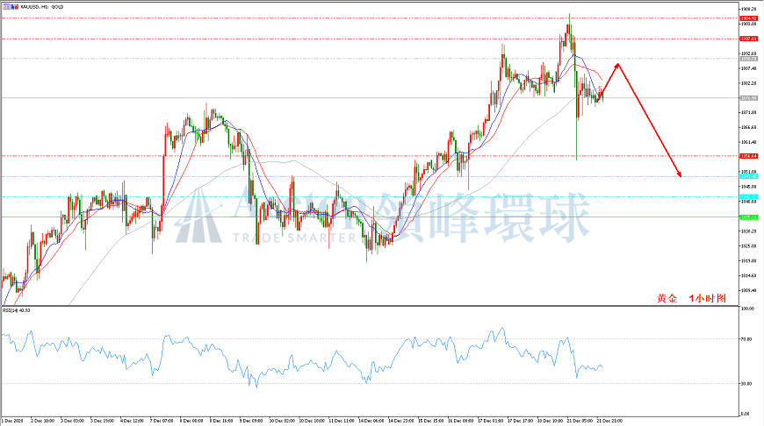This screenshot has height=426, width=764.
Task: Click the red 黄金 1小时图 caption
Action: coord(691,299)
